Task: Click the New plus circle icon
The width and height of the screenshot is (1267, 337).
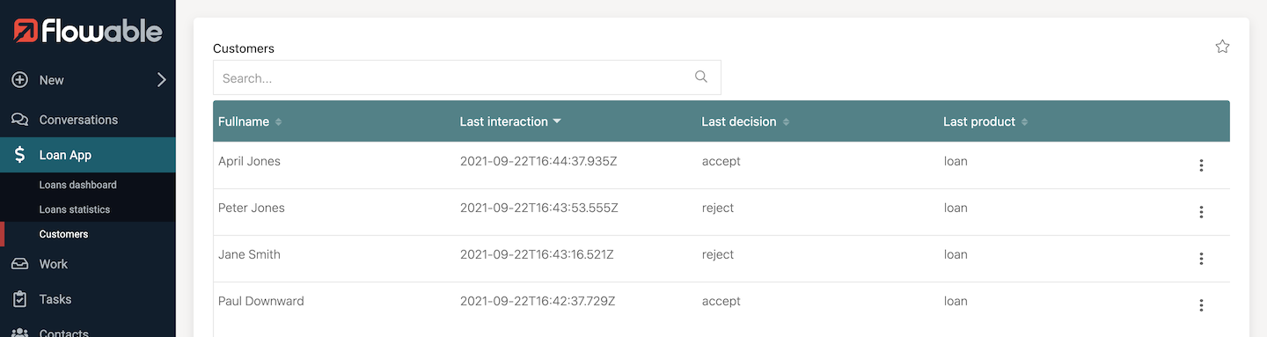Action: pos(19,80)
